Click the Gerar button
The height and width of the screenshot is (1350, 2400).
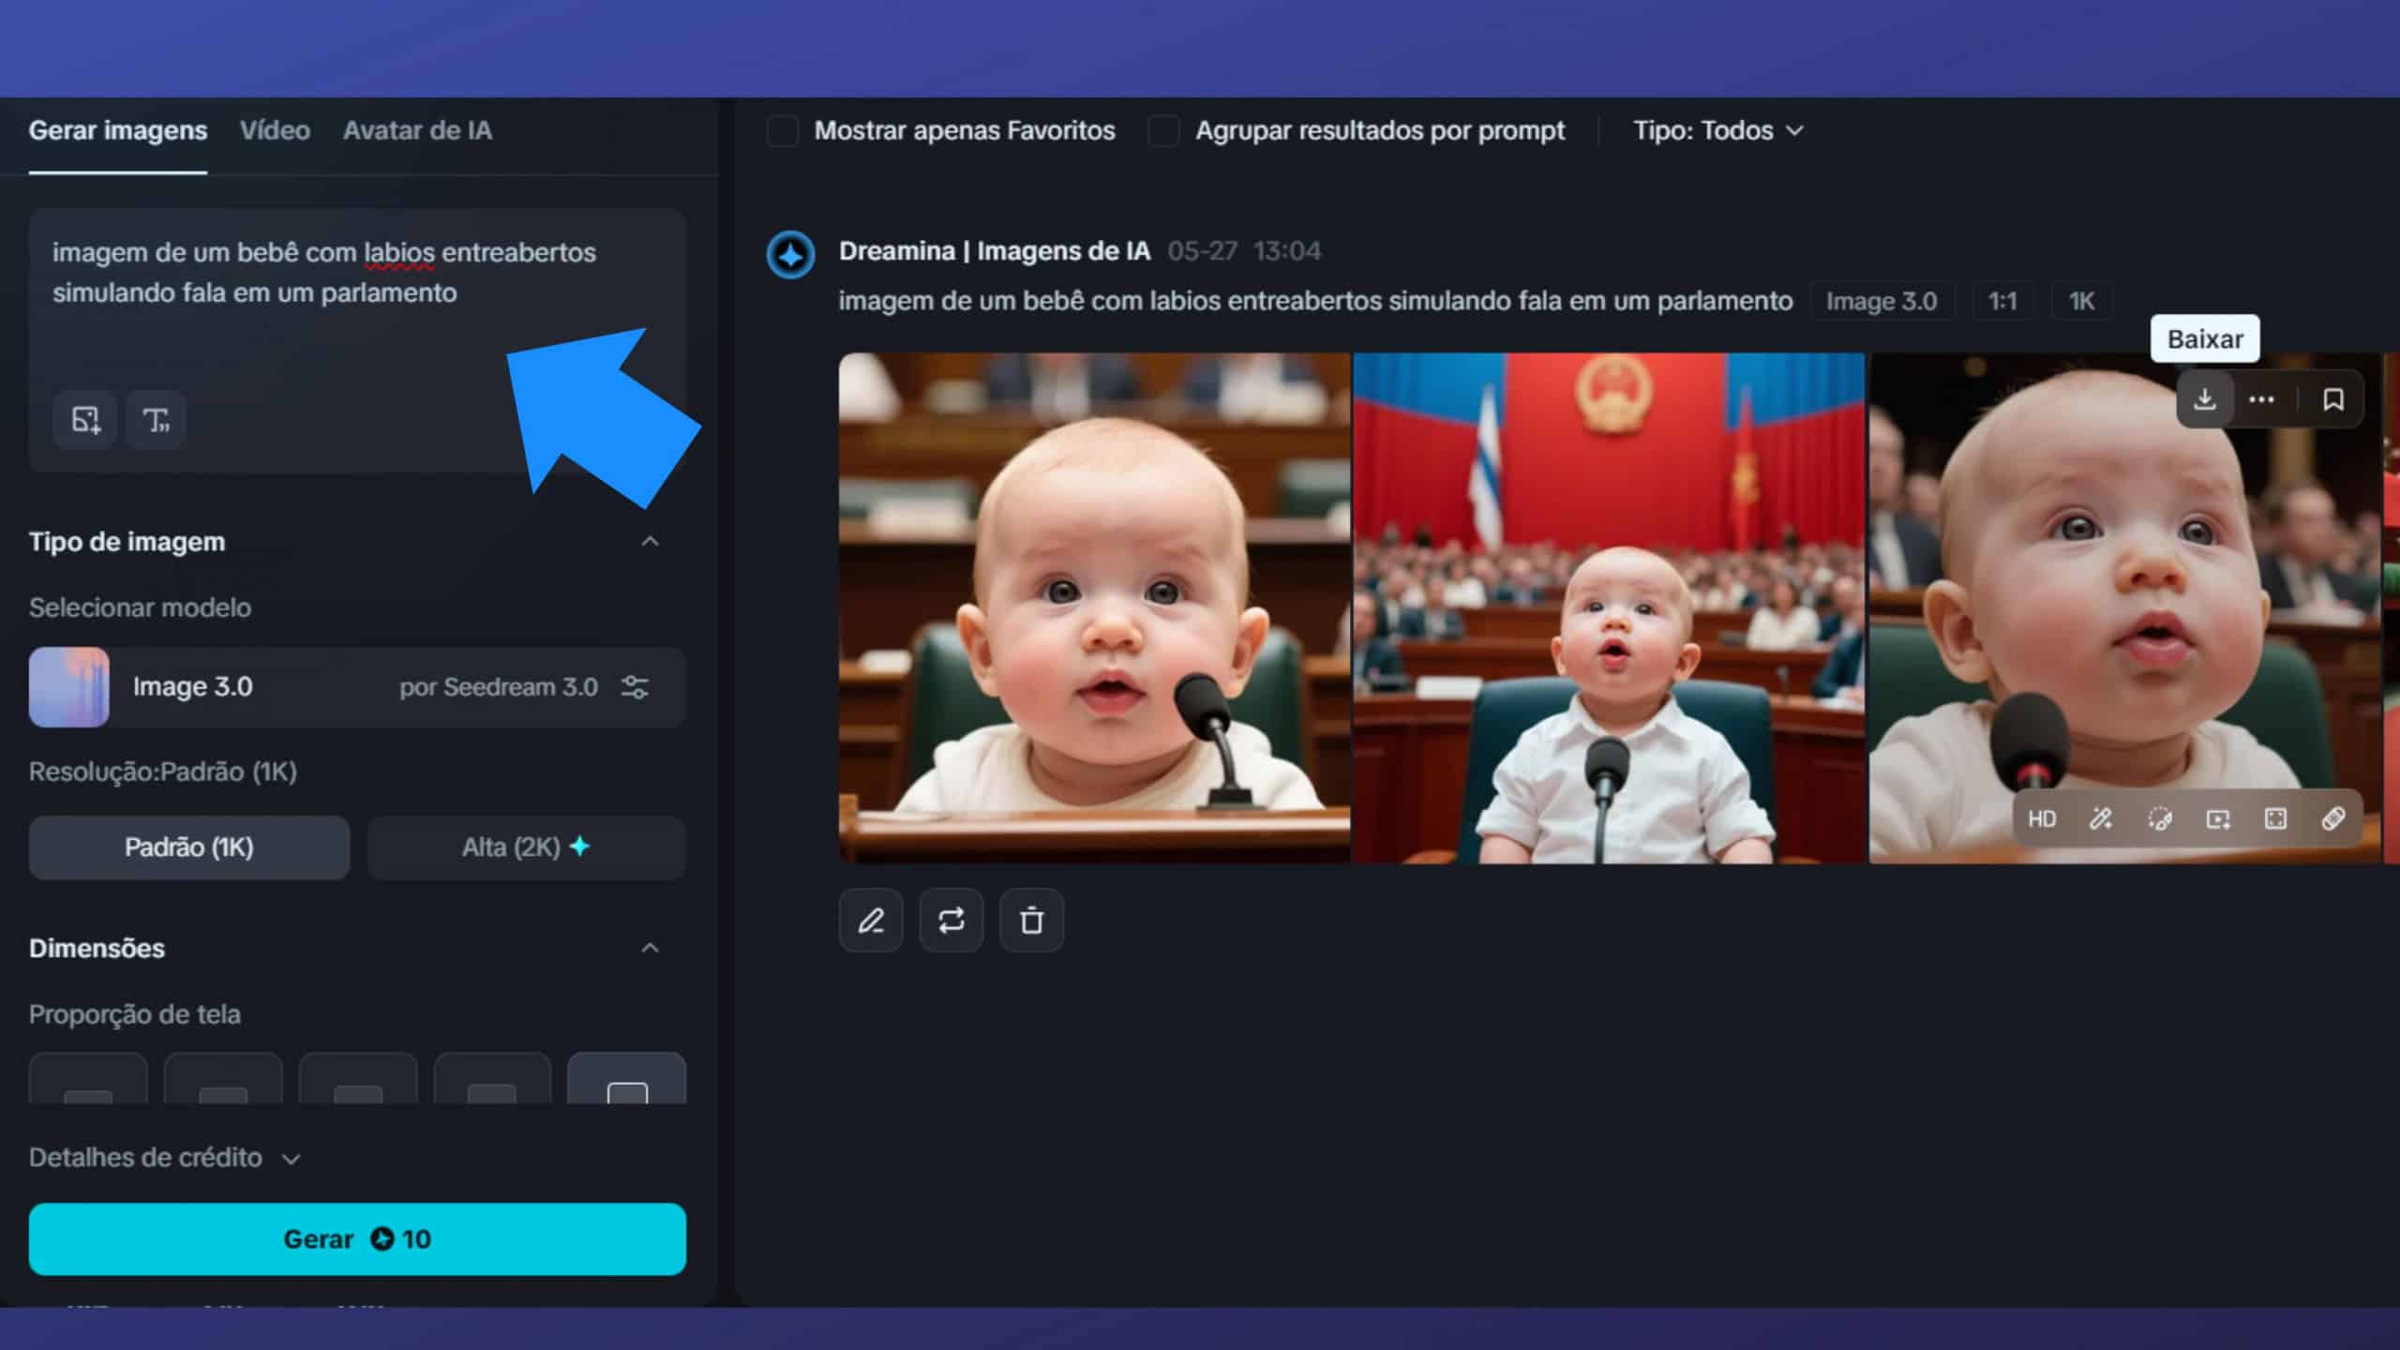tap(357, 1239)
